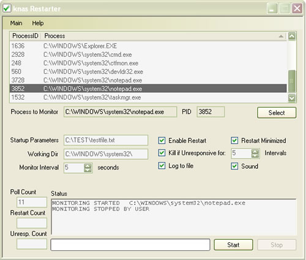Image resolution: width=306 pixels, height=260 pixels.
Task: Open the Main menu
Action: pos(16,23)
